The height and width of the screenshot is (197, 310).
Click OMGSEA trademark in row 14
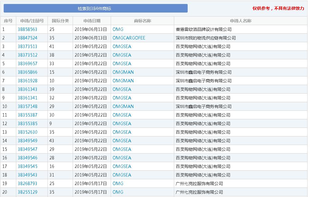[x=122, y=141]
